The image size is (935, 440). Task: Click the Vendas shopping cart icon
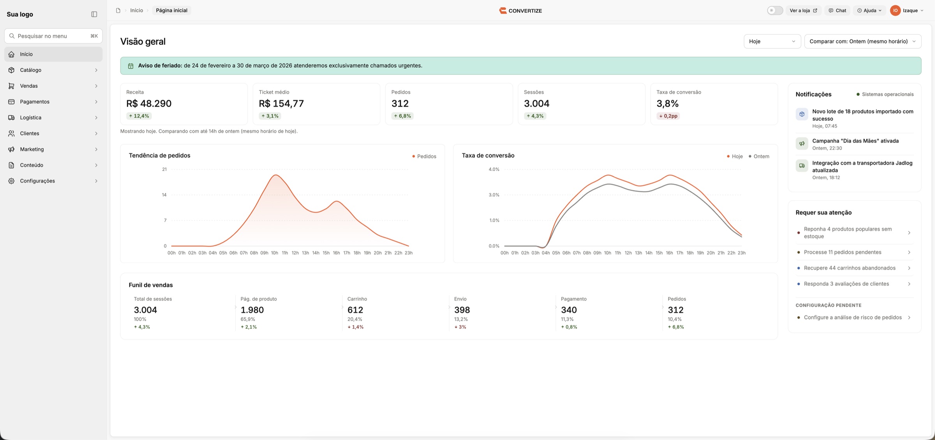tap(11, 86)
